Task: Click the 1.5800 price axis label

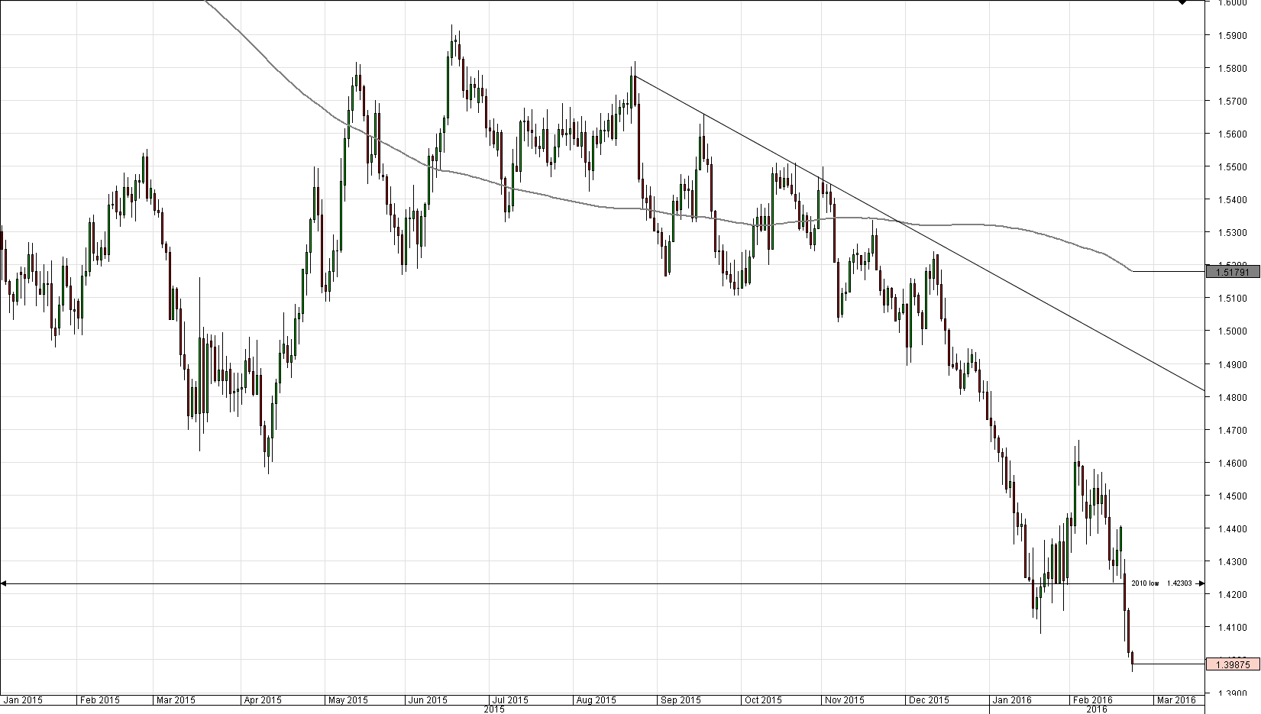Action: pyautogui.click(x=1234, y=68)
